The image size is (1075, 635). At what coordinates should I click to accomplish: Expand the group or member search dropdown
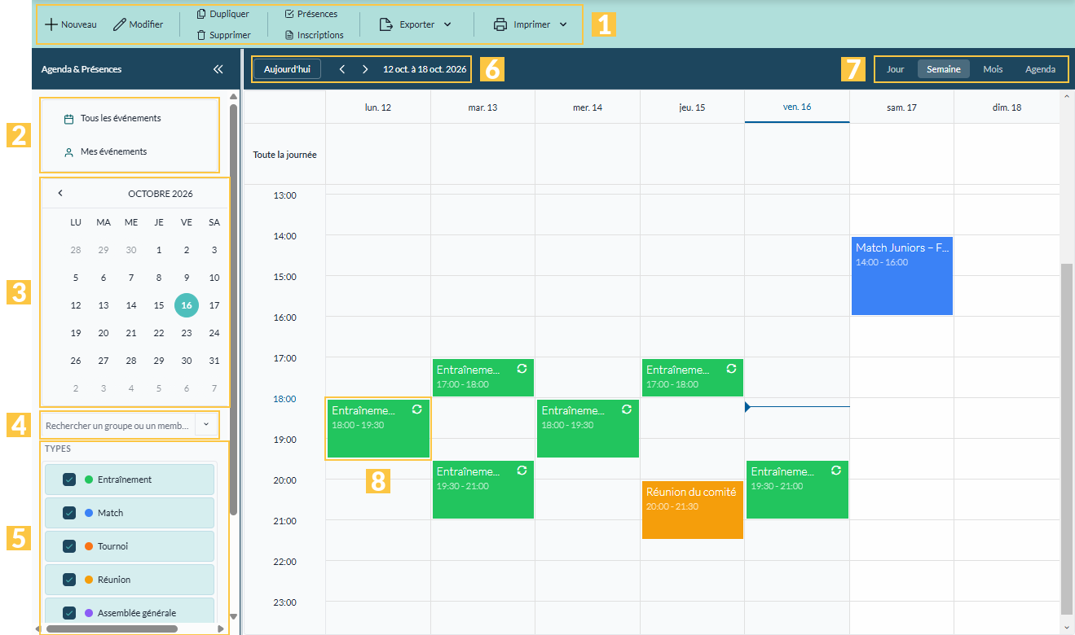click(207, 425)
